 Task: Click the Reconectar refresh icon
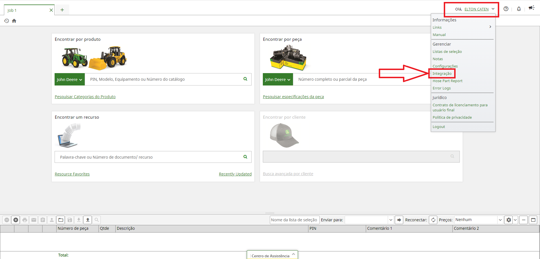(433, 220)
